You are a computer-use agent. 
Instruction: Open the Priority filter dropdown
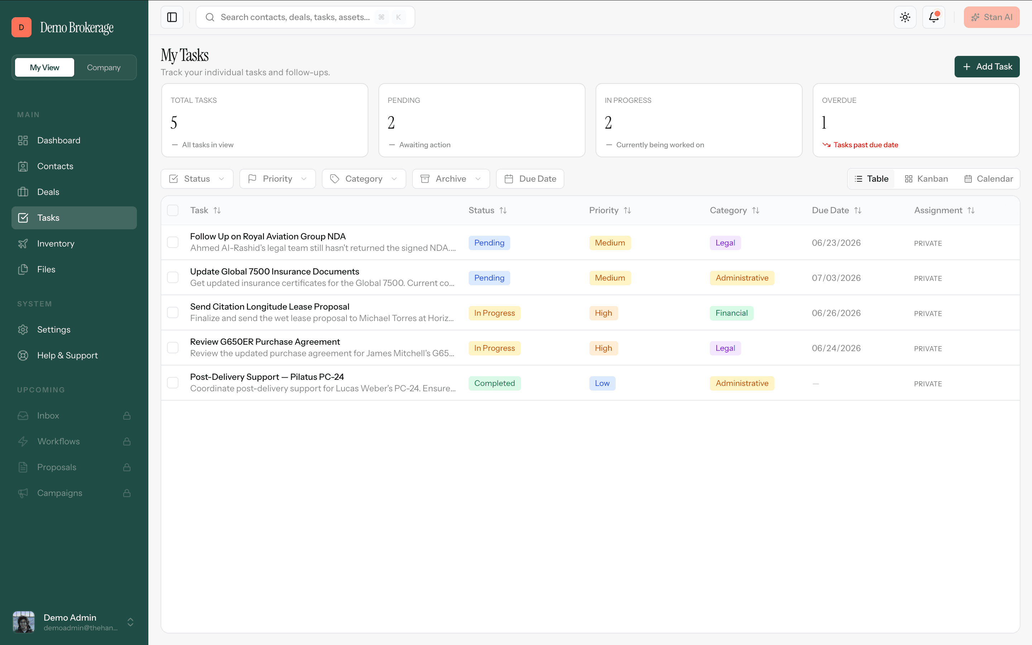[278, 179]
